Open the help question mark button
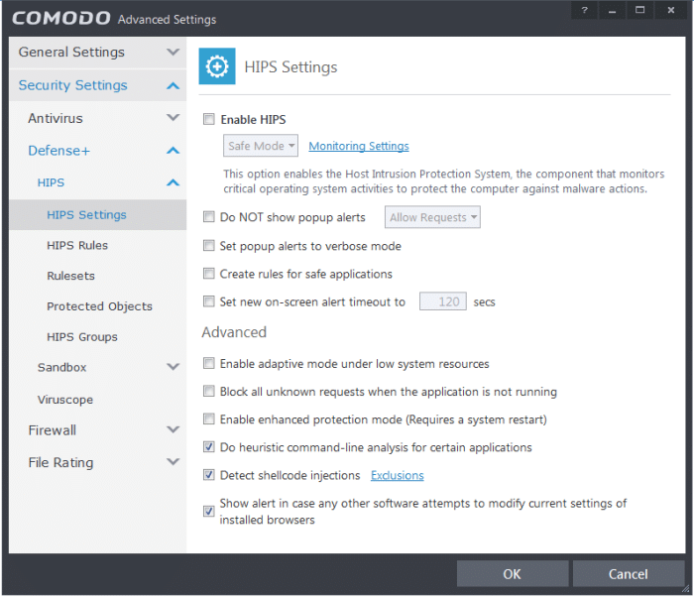This screenshot has height=597, width=694. pos(584,10)
